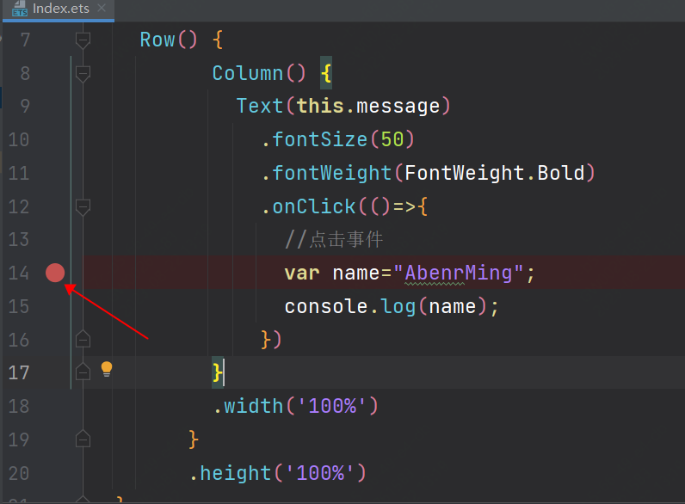Click the fold end marker on line 17
Image resolution: width=685 pixels, height=504 pixels.
click(x=83, y=372)
